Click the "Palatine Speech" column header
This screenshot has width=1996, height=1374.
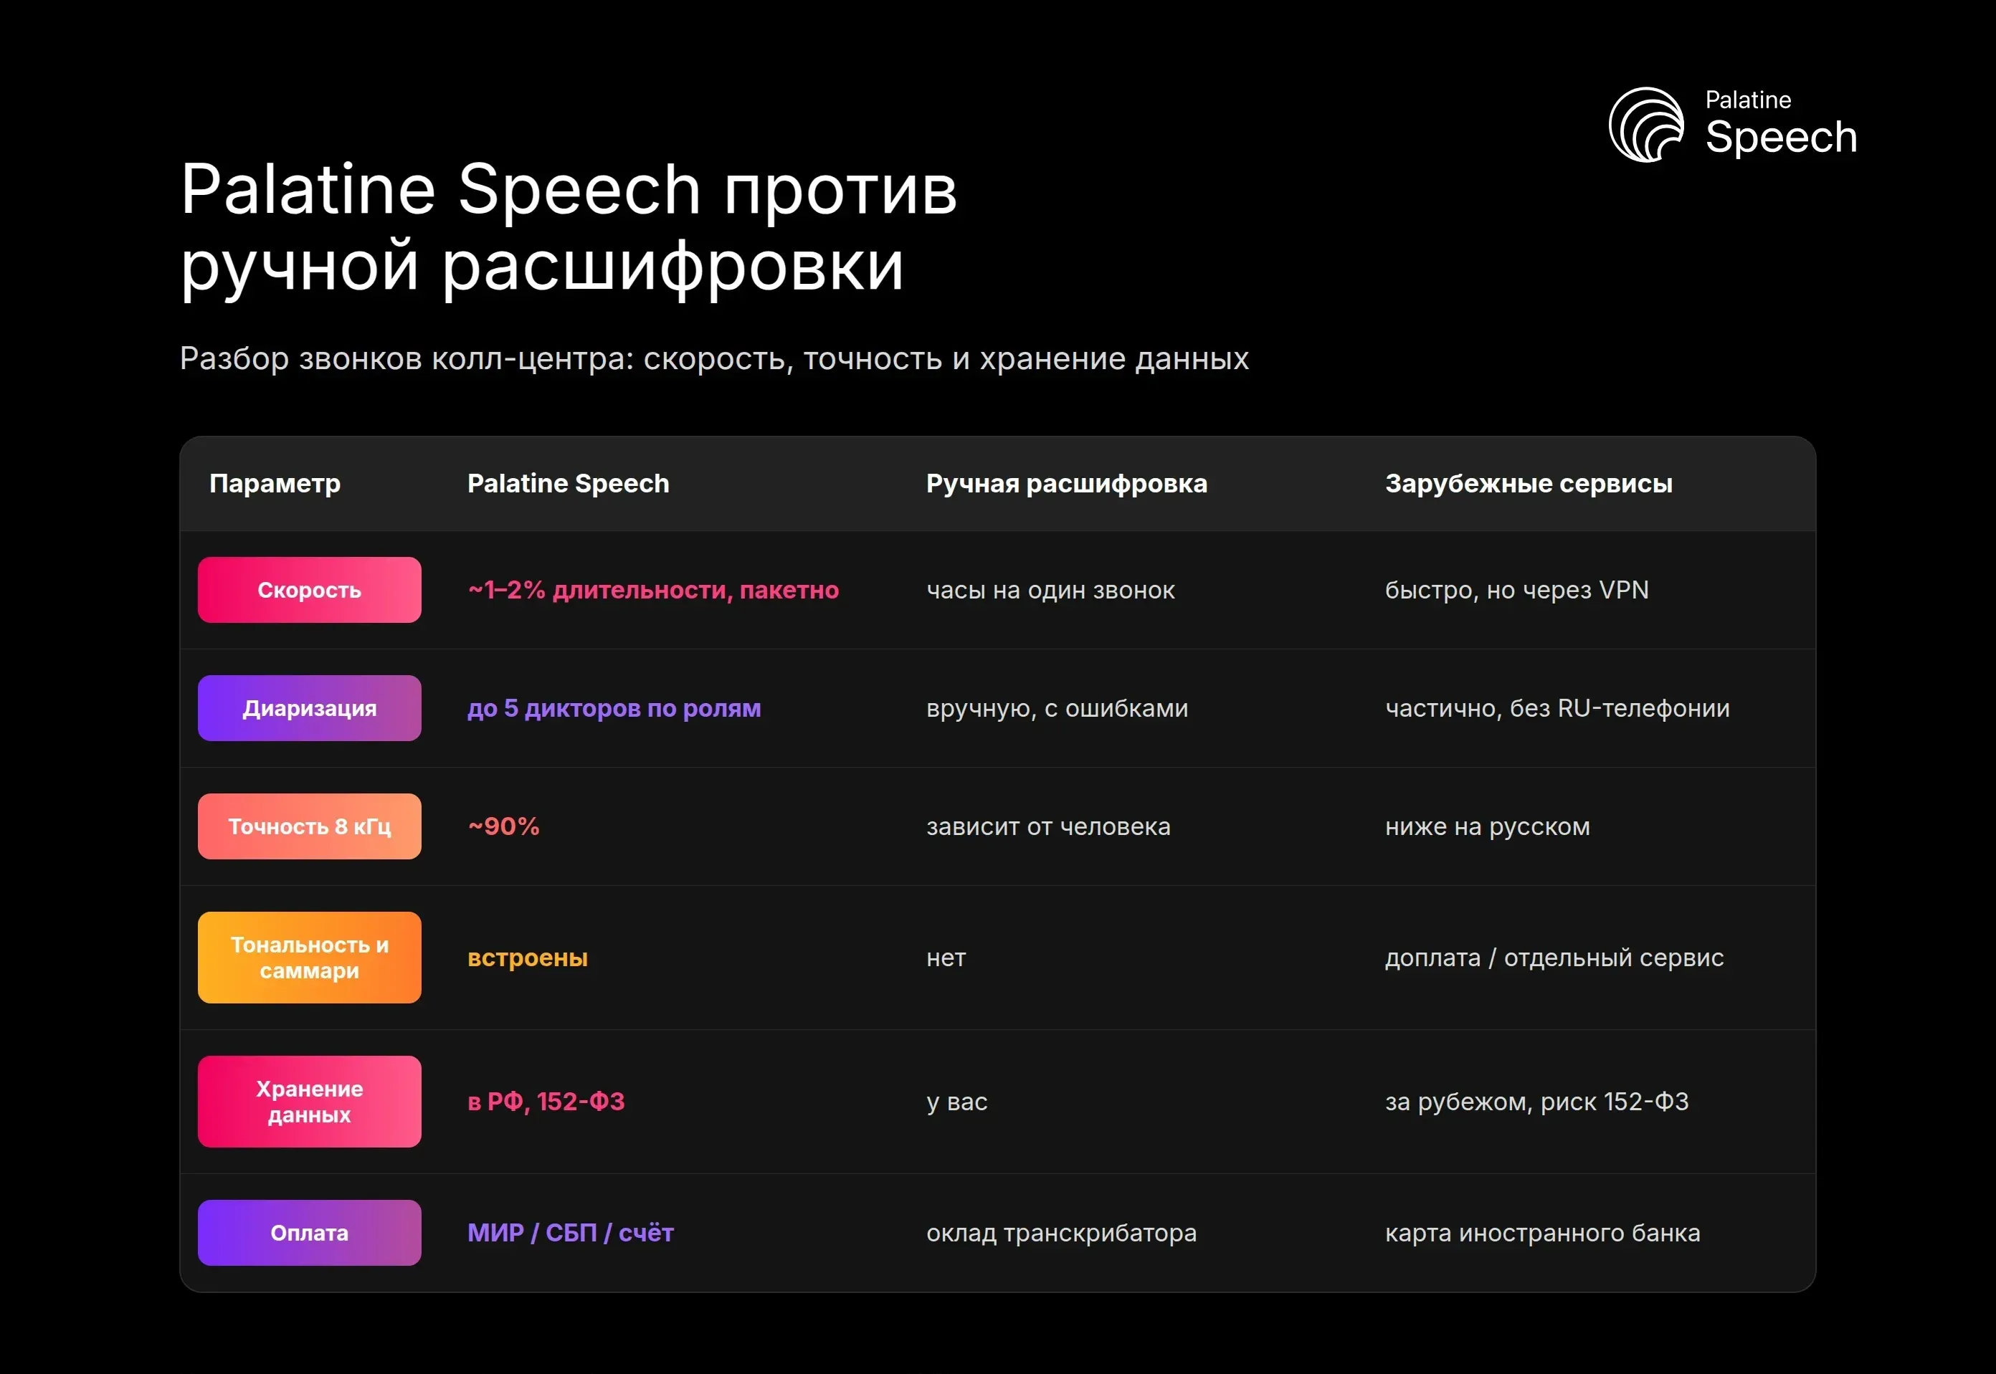click(569, 484)
